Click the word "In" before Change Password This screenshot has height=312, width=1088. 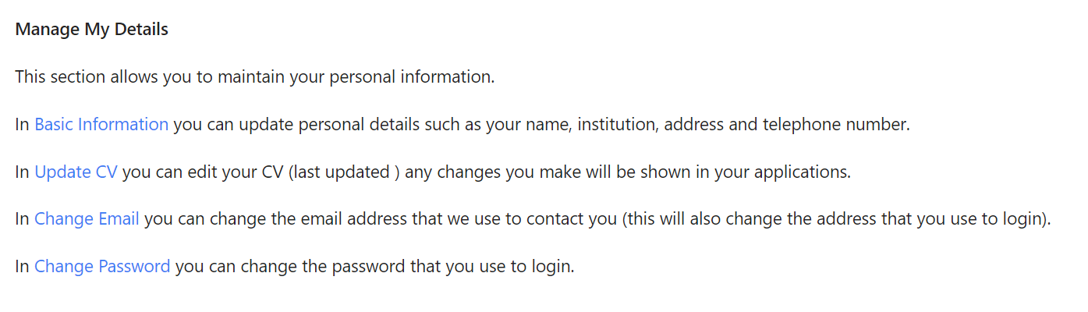coord(22,267)
